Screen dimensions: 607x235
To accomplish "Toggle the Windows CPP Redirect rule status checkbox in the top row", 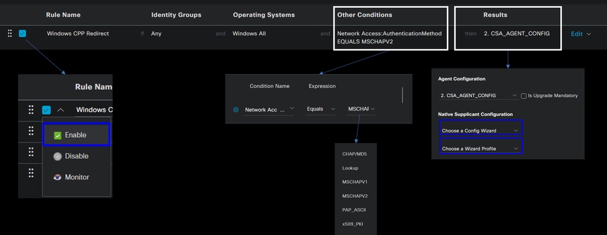I will [23, 33].
